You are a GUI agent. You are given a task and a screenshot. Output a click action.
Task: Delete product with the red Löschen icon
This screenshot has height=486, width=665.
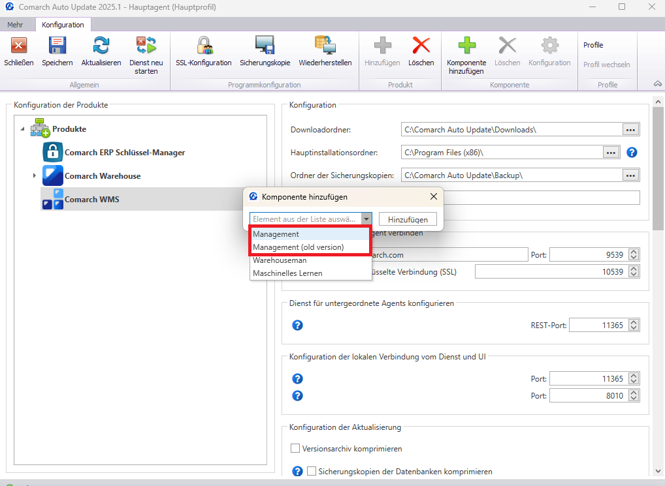coord(421,45)
